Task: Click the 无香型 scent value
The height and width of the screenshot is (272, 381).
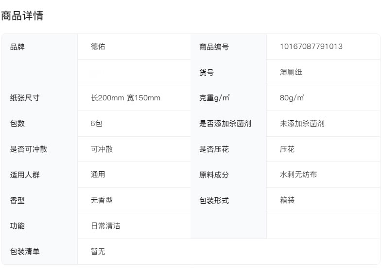Action: (102, 200)
